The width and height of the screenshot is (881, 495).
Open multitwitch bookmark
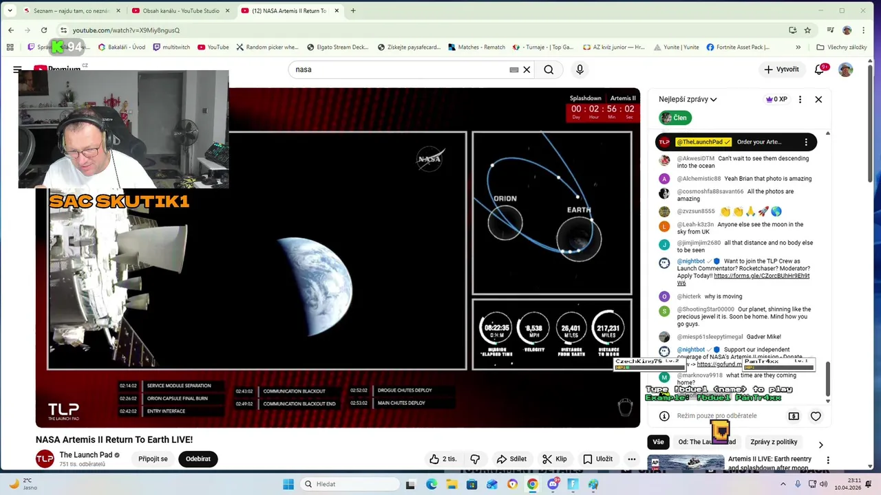(171, 47)
